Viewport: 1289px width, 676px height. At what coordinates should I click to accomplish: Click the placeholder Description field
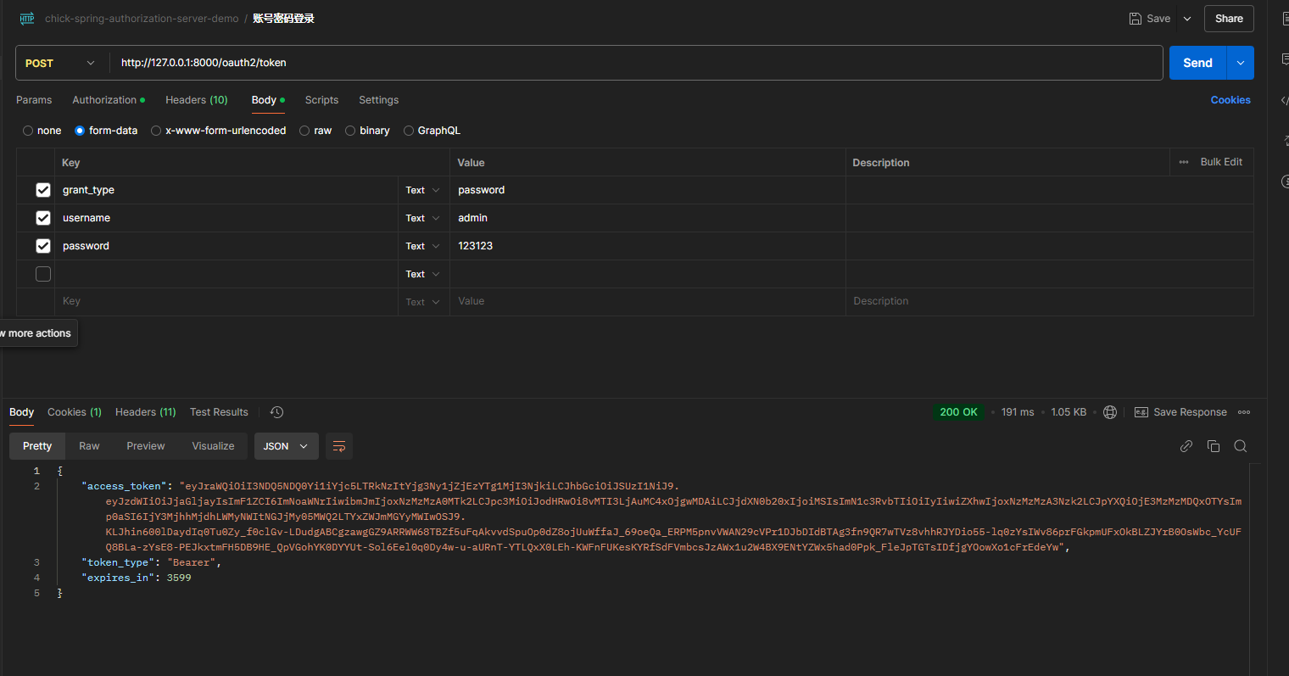[1049, 302]
